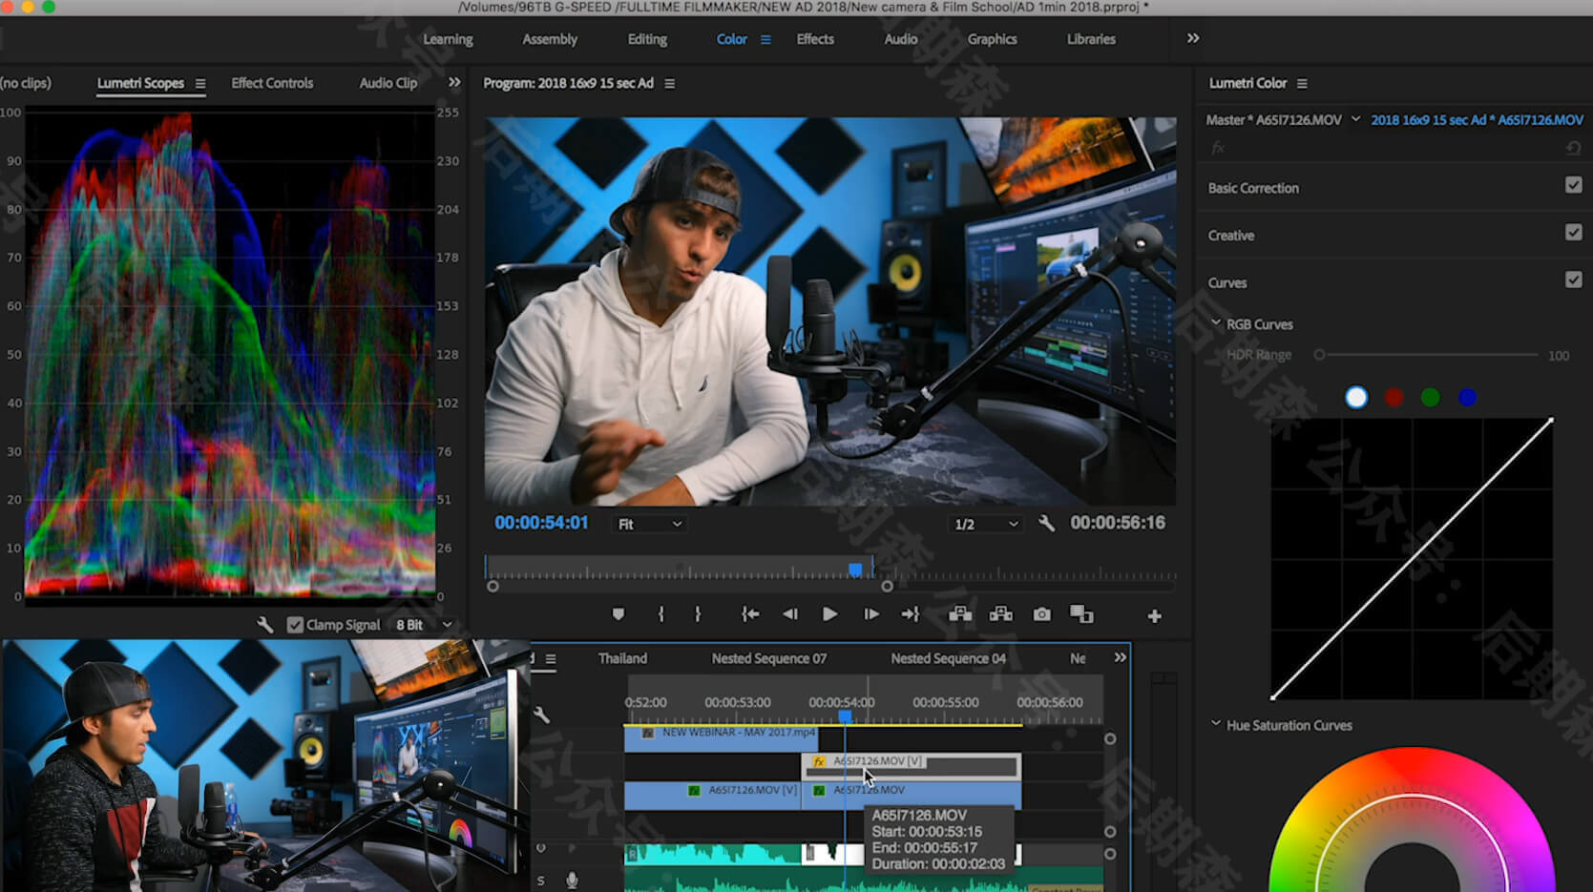Switch to the Learning workspace
Viewport: 1593px width, 892px height.
click(448, 39)
